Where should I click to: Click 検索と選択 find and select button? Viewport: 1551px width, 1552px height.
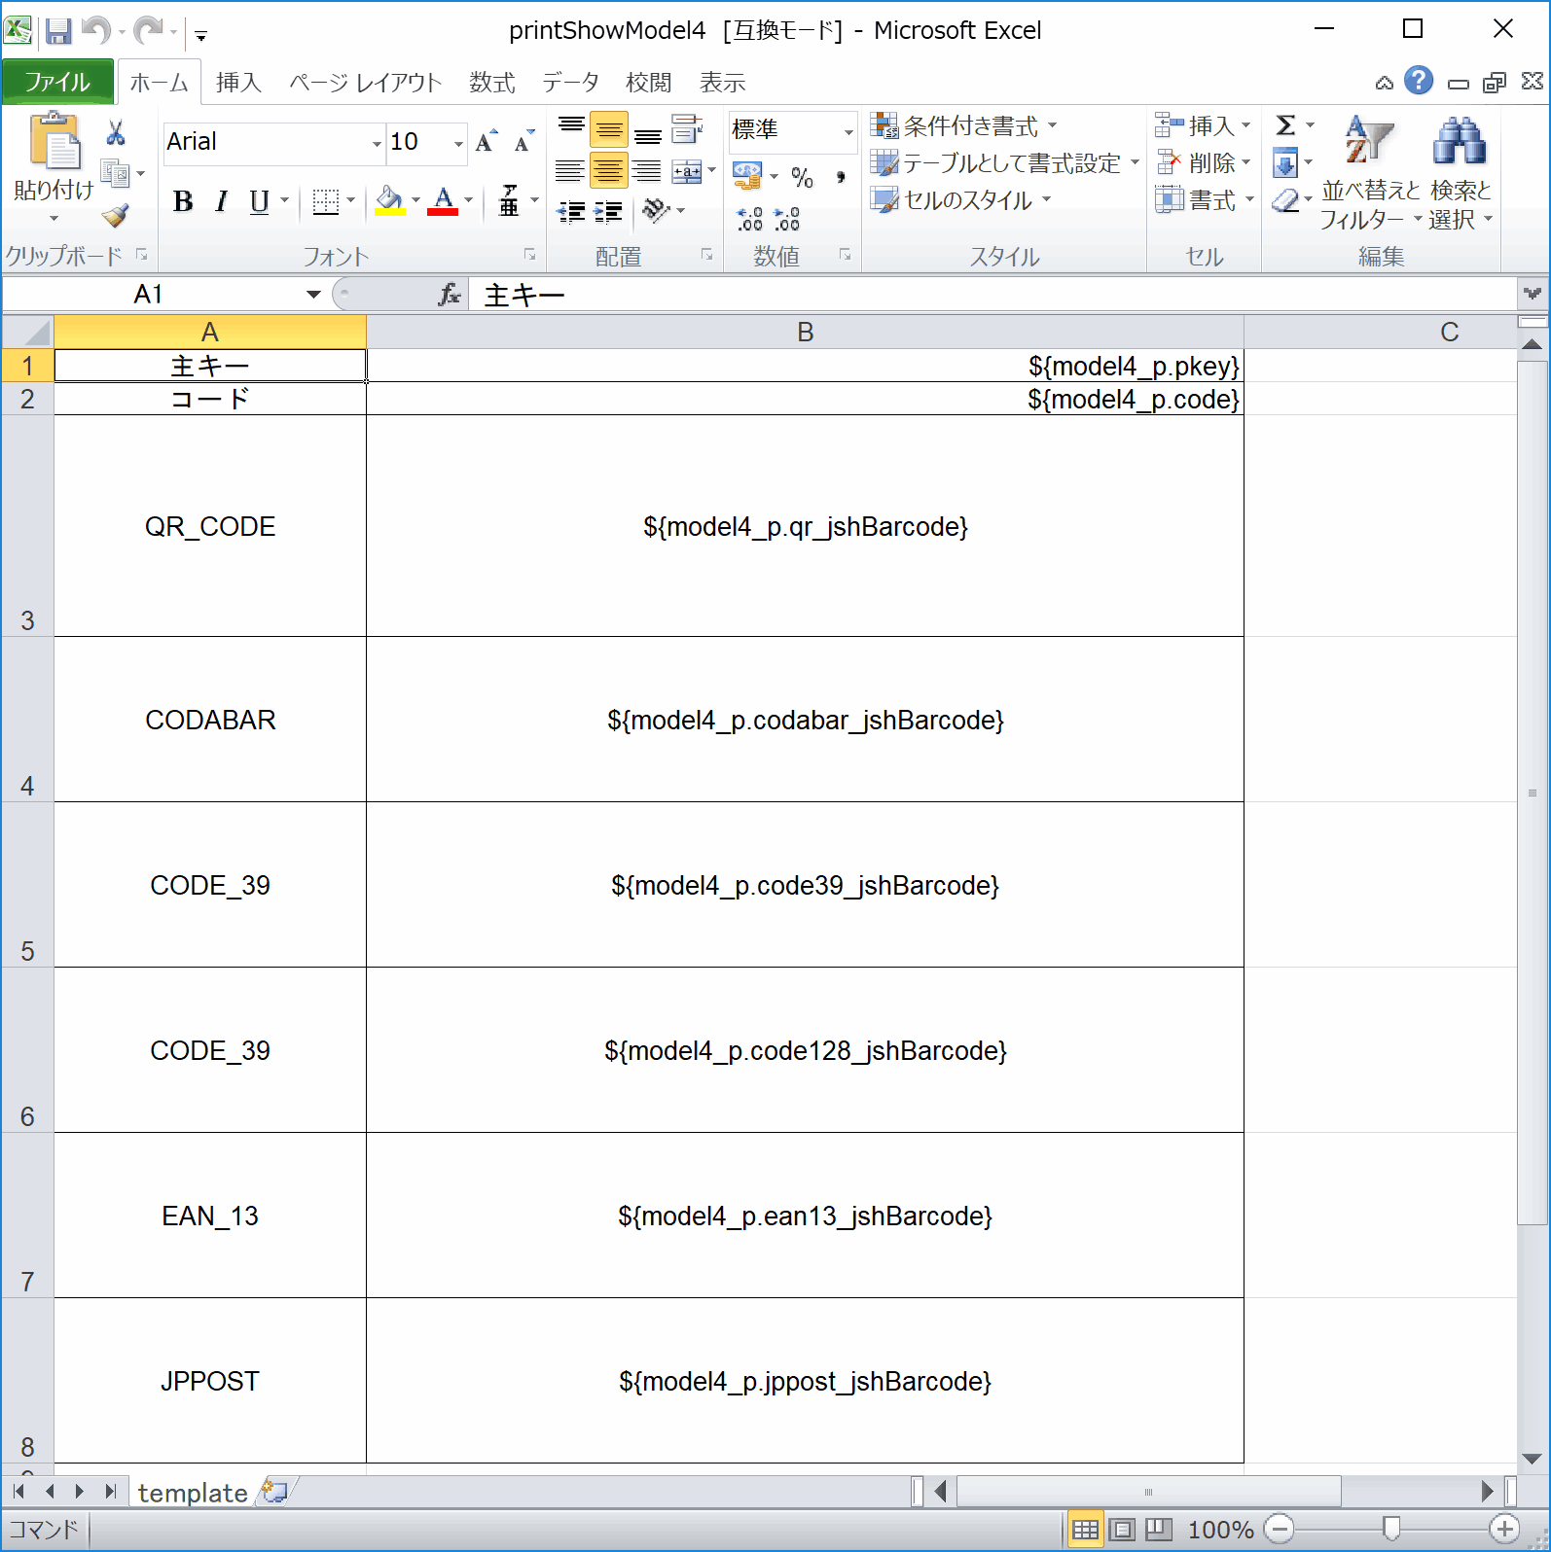[1460, 172]
